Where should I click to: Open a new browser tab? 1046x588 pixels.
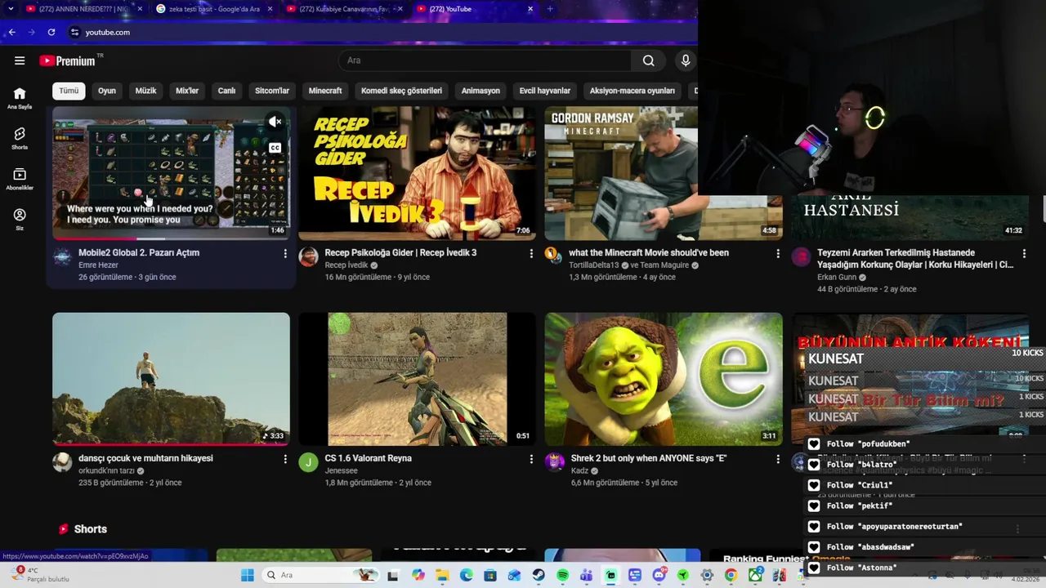pyautogui.click(x=549, y=9)
